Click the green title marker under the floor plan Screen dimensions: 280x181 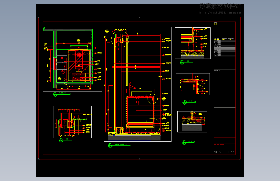coord(62,94)
